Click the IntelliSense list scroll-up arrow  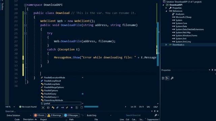pyautogui.click(x=82, y=78)
